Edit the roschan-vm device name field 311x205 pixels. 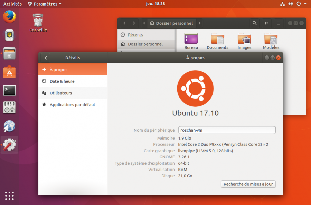click(x=227, y=130)
